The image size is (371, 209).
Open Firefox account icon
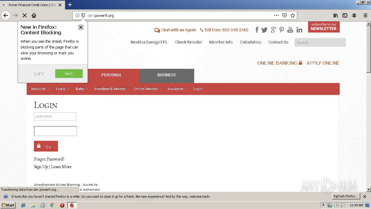[x=354, y=15]
